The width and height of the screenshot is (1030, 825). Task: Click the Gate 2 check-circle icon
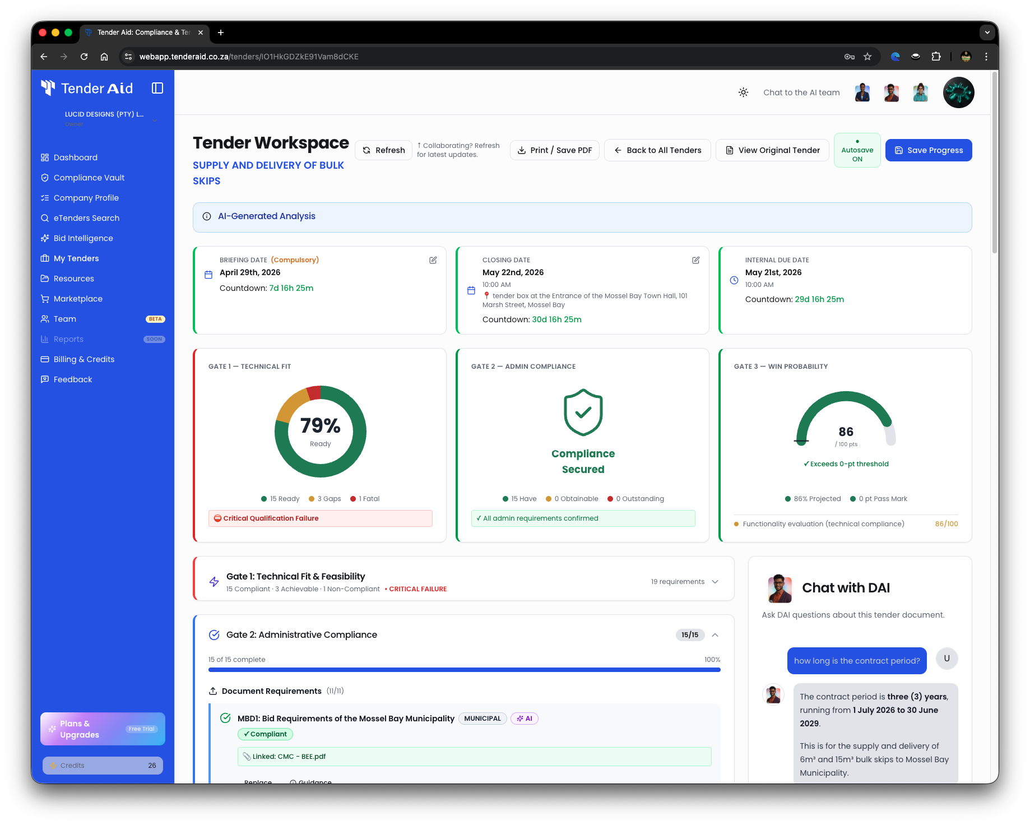214,635
